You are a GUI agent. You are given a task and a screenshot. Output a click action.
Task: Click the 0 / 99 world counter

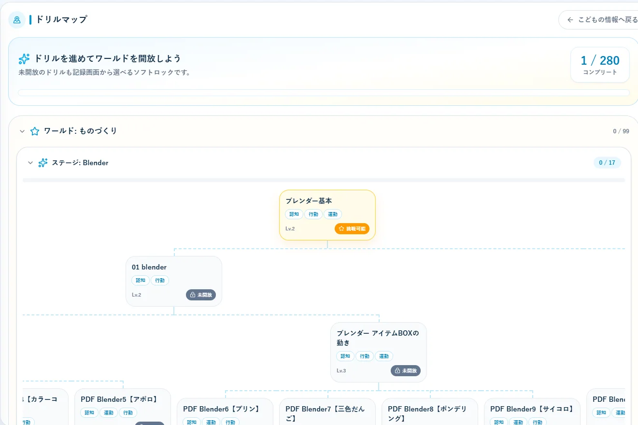tap(621, 131)
